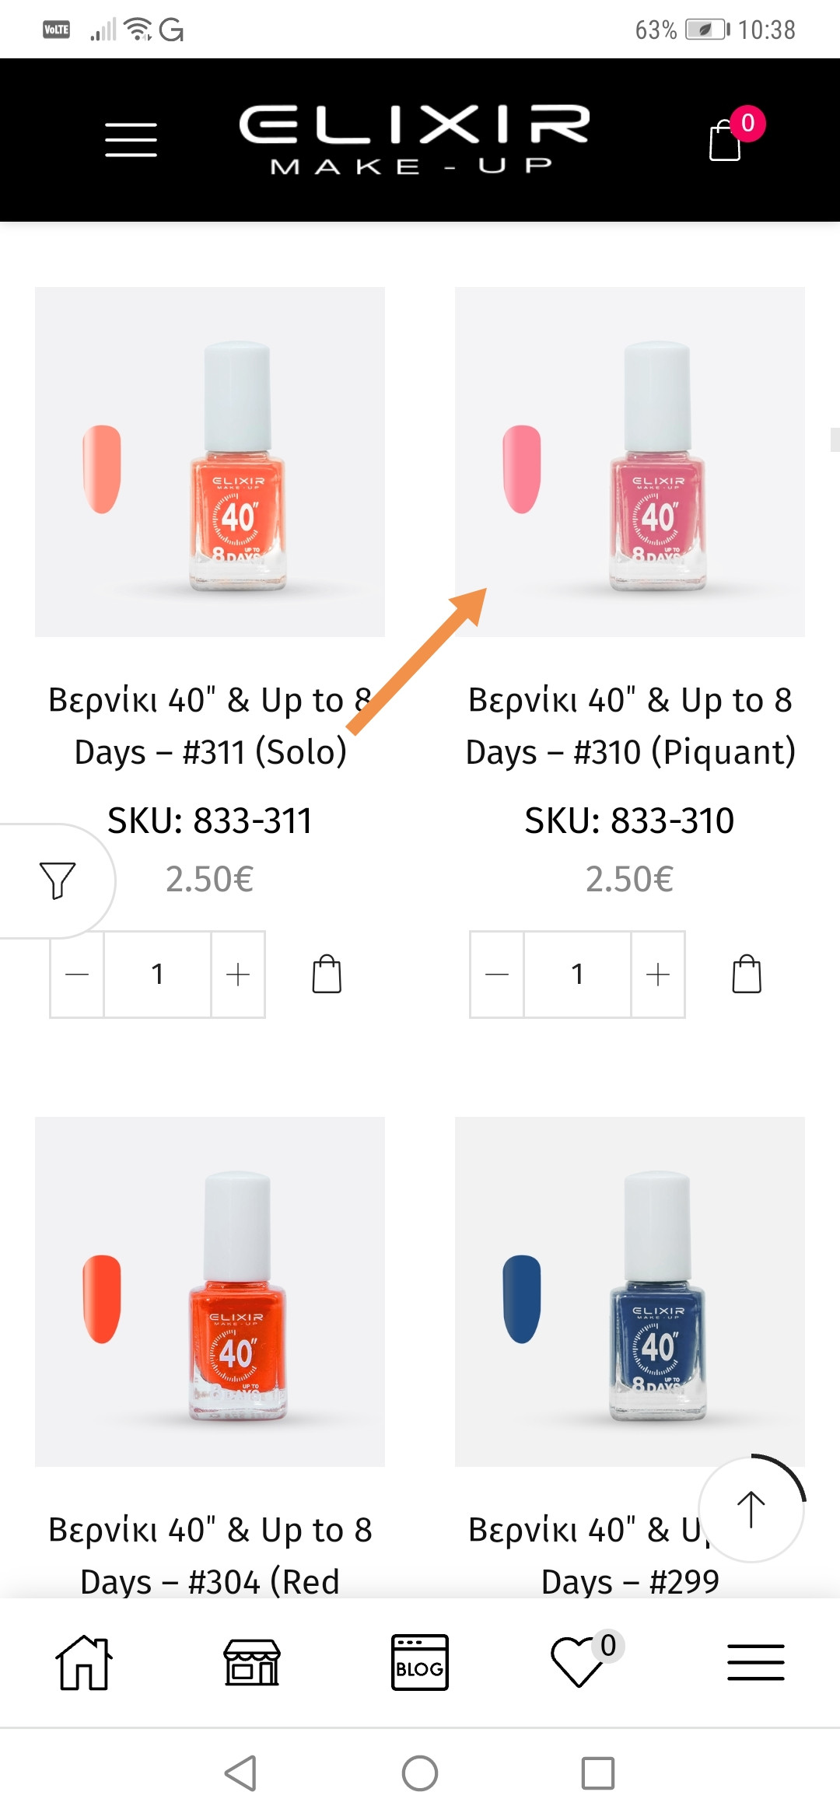Open the product filter funnel
The width and height of the screenshot is (840, 1820).
pyautogui.click(x=57, y=880)
